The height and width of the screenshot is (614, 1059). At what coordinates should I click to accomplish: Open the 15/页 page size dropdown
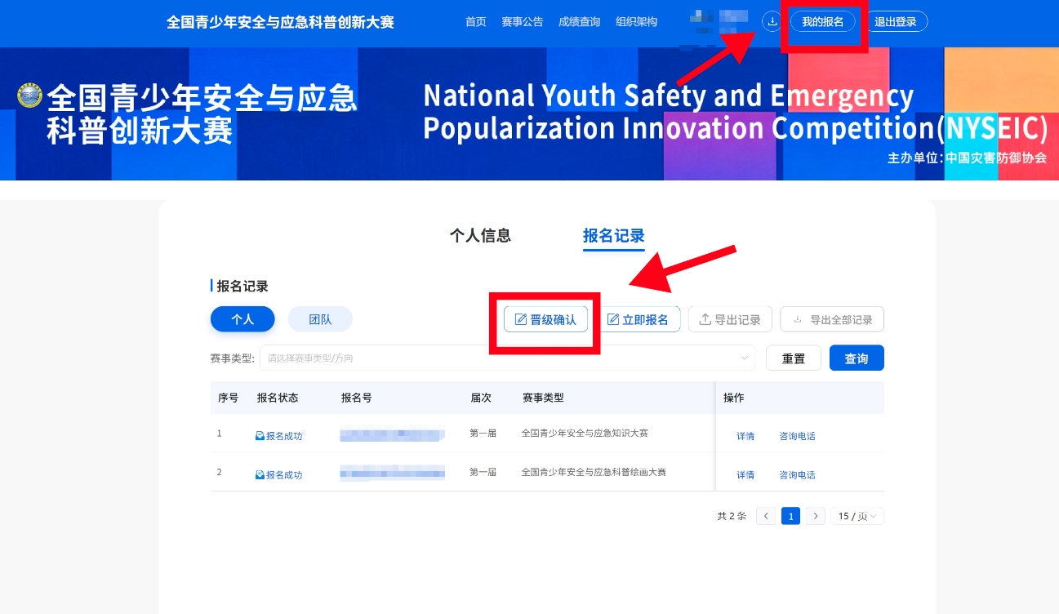pyautogui.click(x=857, y=516)
